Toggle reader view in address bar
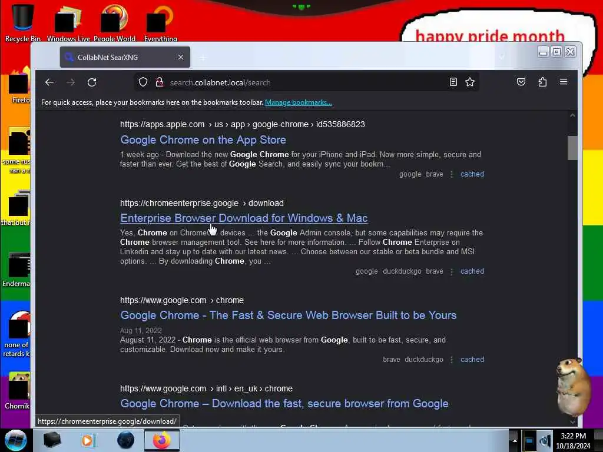The height and width of the screenshot is (452, 603). (453, 82)
